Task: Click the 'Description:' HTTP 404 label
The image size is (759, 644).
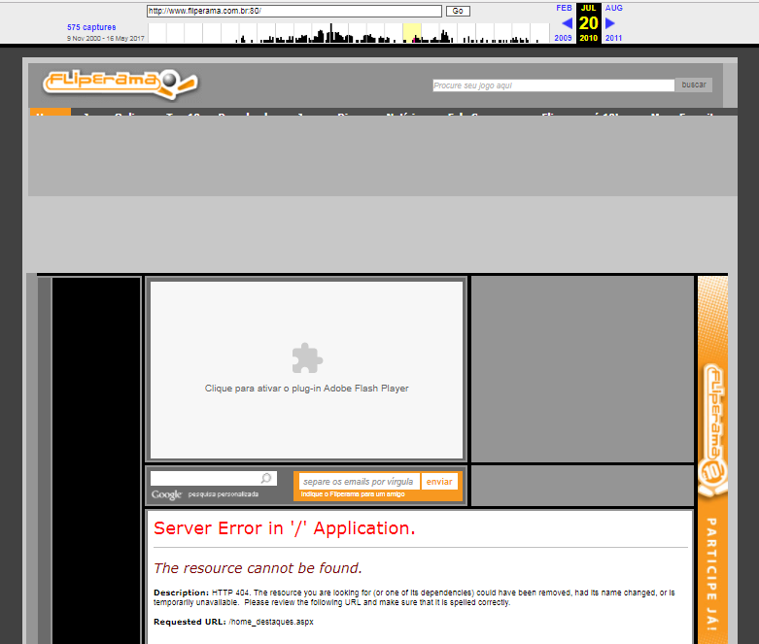Action: click(181, 593)
